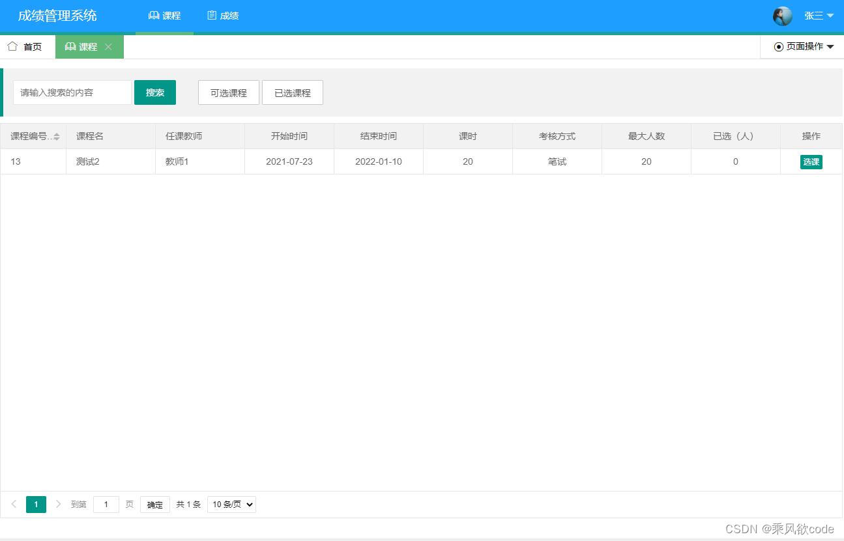Click the search input field
This screenshot has height=541, width=844.
click(x=72, y=92)
